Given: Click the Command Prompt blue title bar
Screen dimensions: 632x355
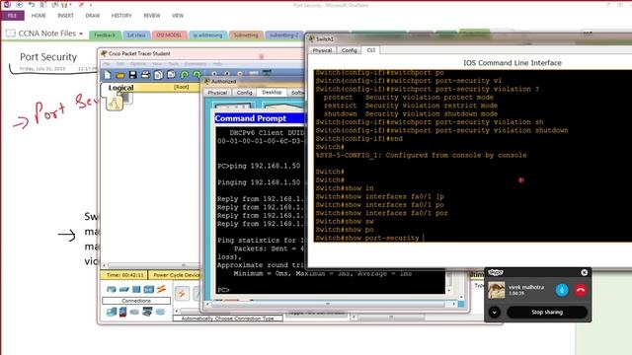Looking at the screenshot, I should 260,118.
